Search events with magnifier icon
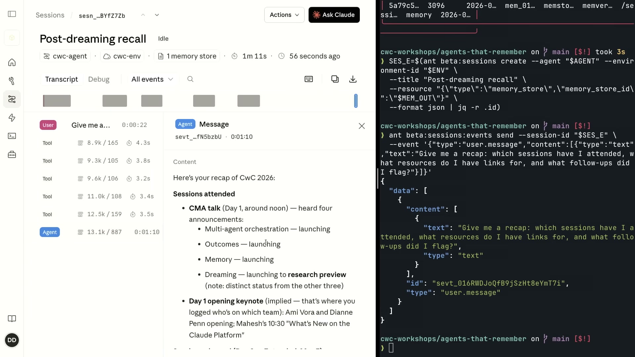 190,79
